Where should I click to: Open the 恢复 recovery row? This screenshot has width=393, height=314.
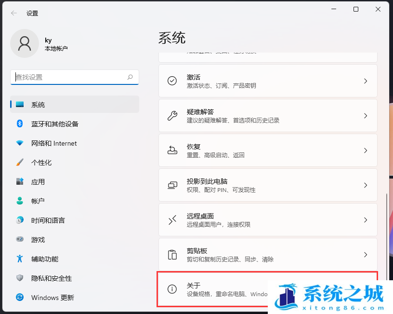(268, 150)
